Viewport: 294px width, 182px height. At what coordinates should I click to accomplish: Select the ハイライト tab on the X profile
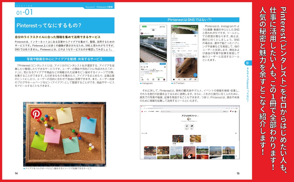tap(184, 51)
